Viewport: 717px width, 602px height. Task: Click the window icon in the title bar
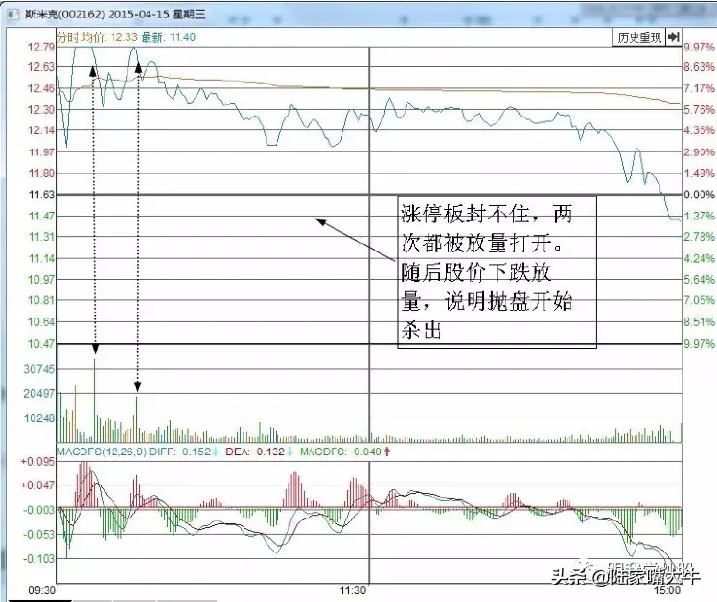14,15
